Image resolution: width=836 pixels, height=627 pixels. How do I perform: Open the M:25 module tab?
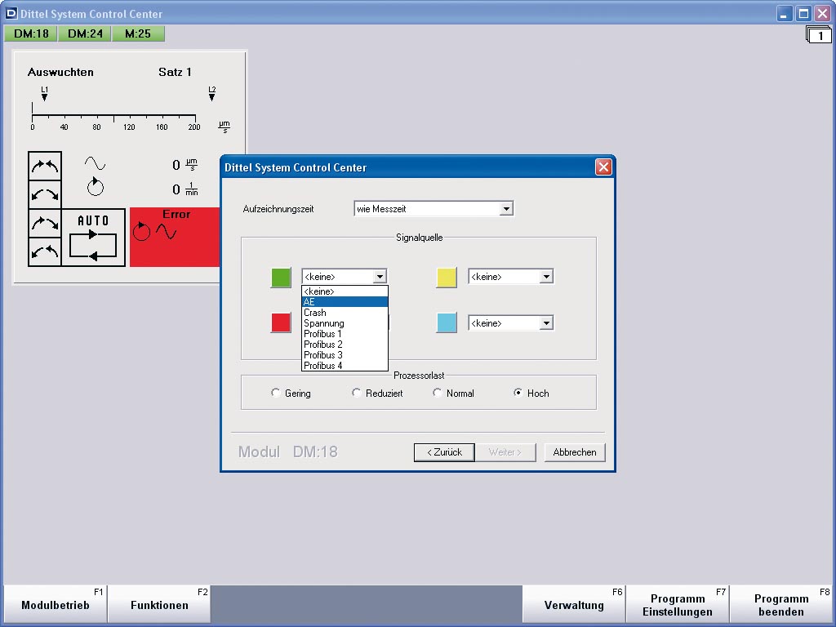137,33
